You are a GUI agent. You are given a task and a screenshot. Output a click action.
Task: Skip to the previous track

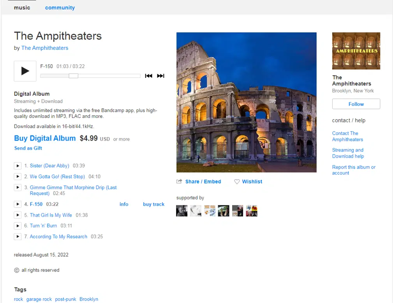pyautogui.click(x=148, y=76)
